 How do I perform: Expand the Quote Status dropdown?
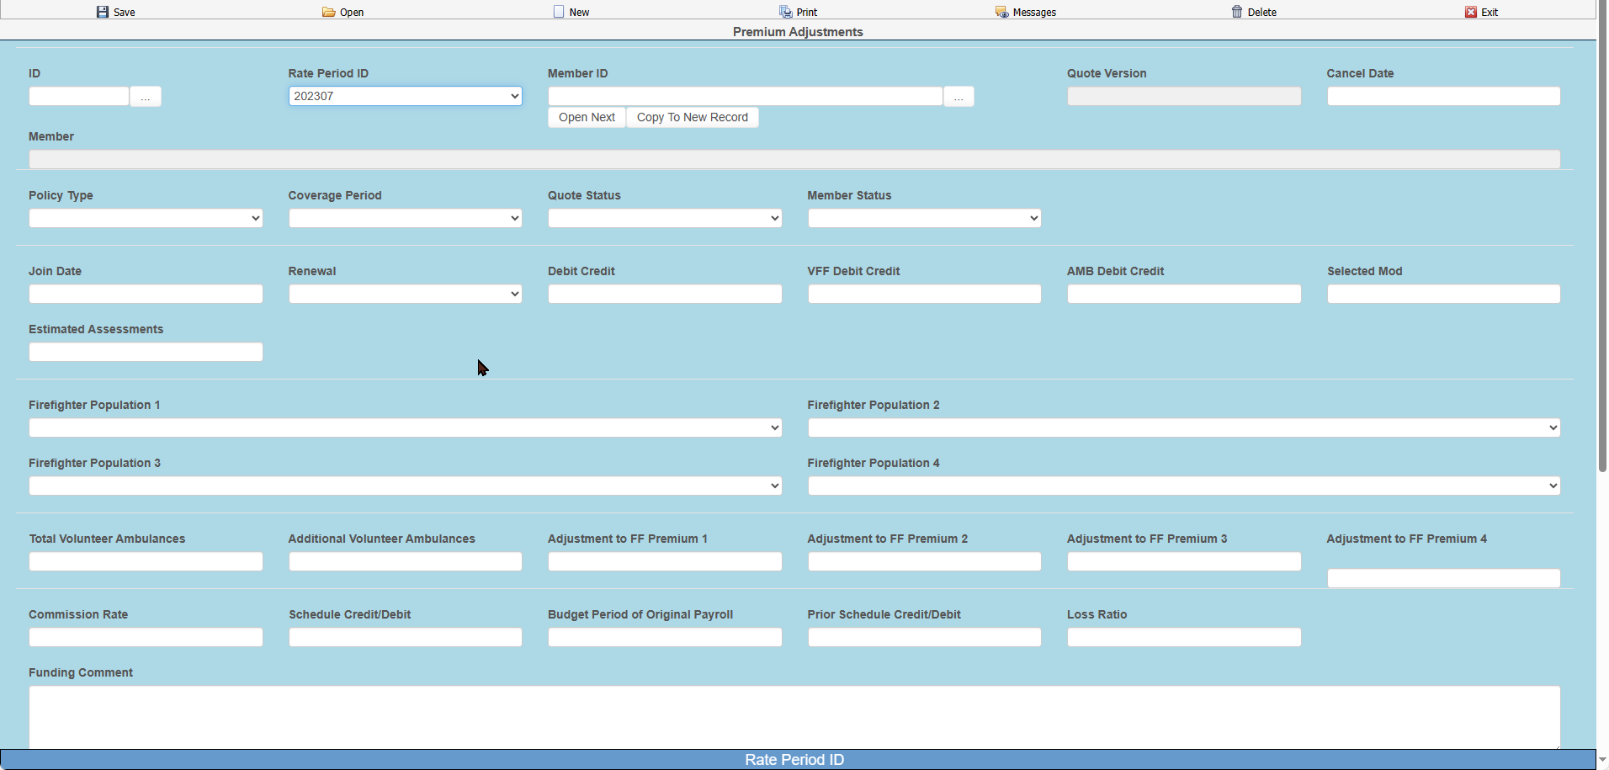(x=665, y=218)
